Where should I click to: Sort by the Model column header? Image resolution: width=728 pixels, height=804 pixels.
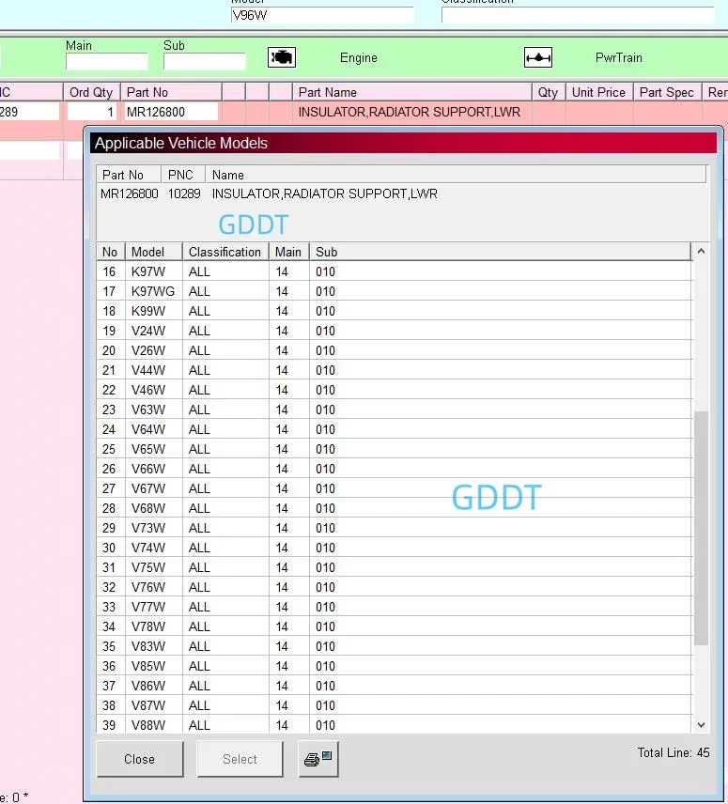[148, 252]
